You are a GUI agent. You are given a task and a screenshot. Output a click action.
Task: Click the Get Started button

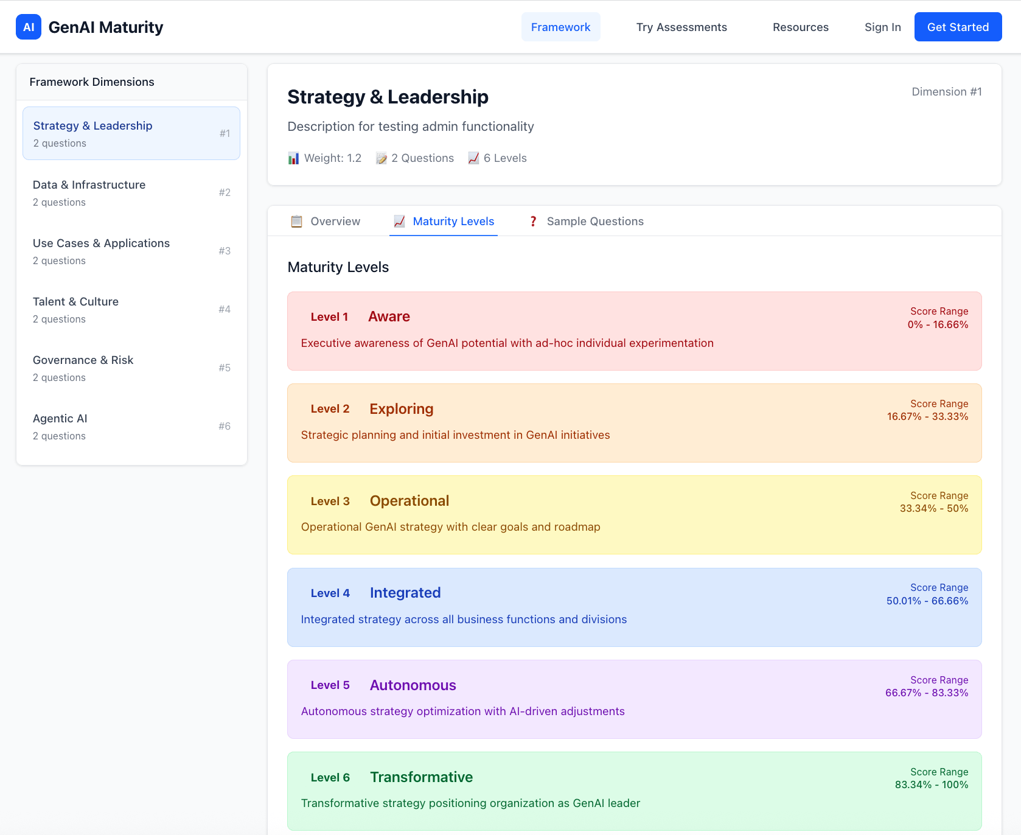958,27
